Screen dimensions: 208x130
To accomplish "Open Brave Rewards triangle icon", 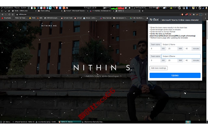I will pyautogui.click(x=186, y=14).
